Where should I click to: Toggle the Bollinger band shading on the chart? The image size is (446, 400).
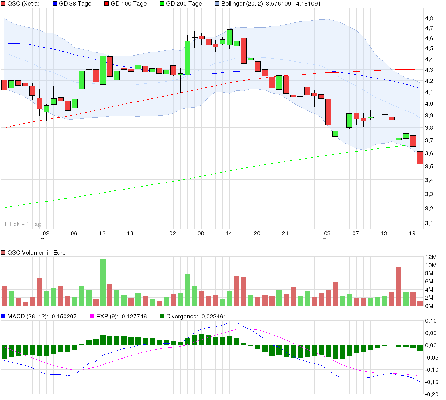(x=217, y=4)
